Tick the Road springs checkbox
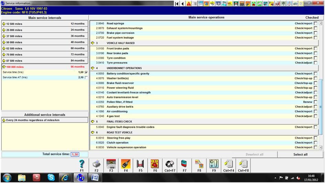Image resolution: width=325 pixels, height=183 pixels. point(315,23)
